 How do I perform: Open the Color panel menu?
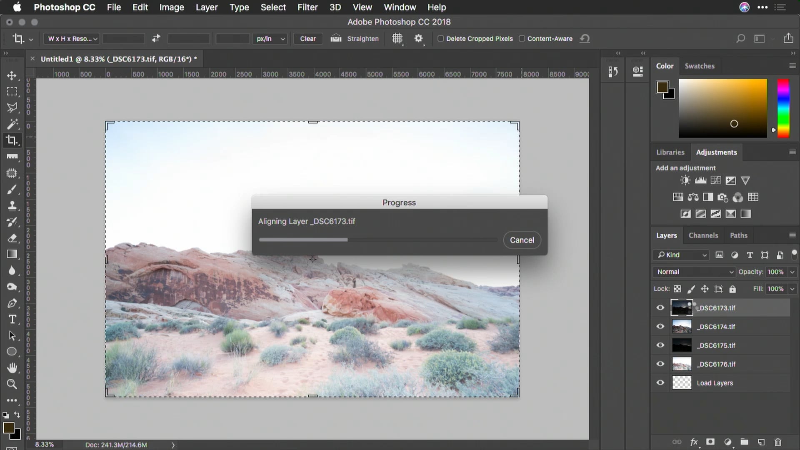pyautogui.click(x=792, y=66)
